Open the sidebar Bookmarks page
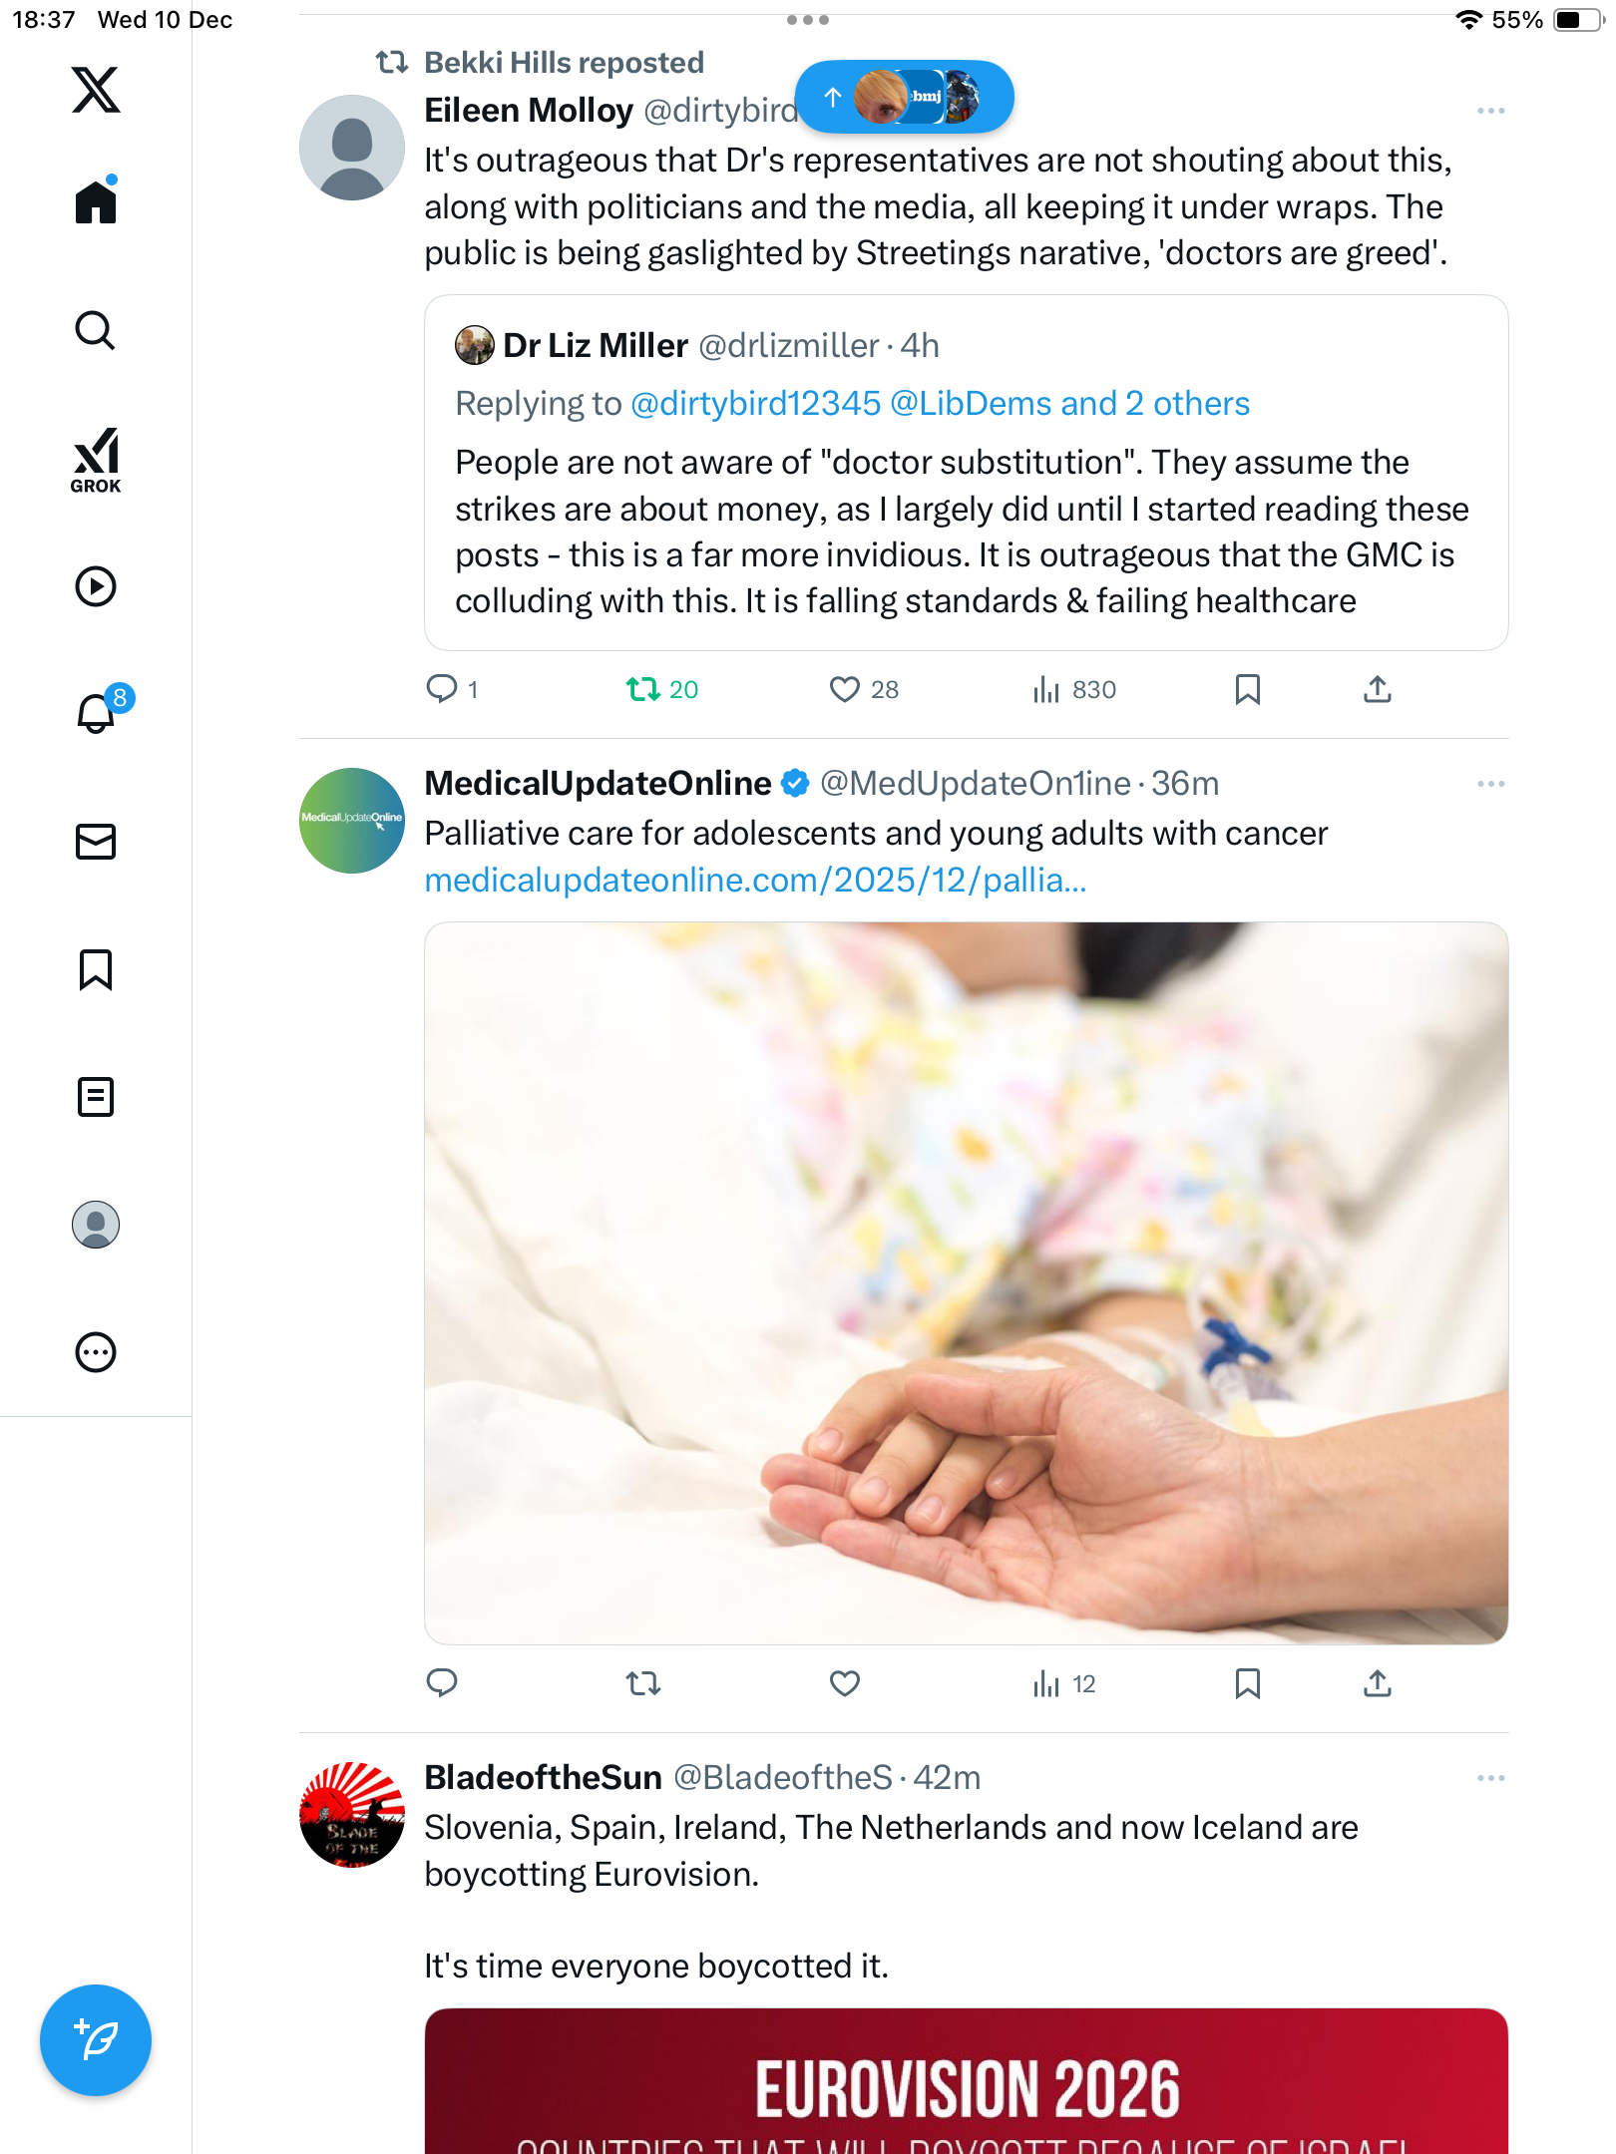The height and width of the screenshot is (2154, 1616). 96,969
